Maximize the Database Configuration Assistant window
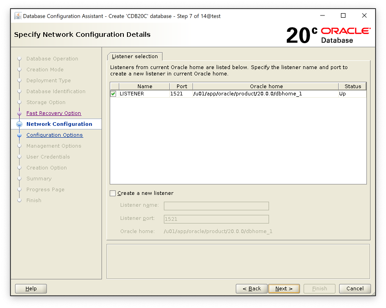Image resolution: width=386 pixels, height=308 pixels. click(x=343, y=16)
